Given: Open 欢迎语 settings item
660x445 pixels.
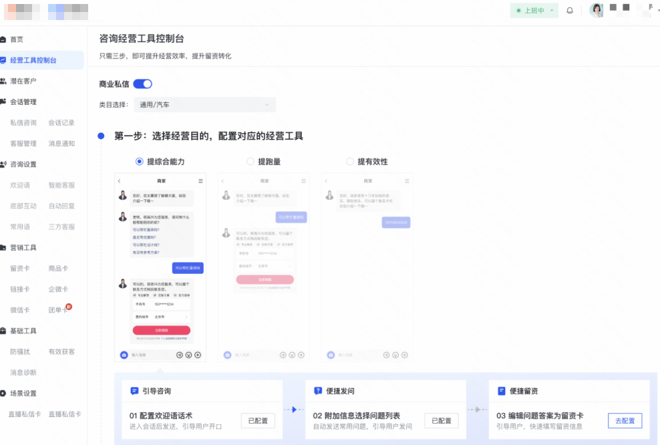Looking at the screenshot, I should pos(20,185).
